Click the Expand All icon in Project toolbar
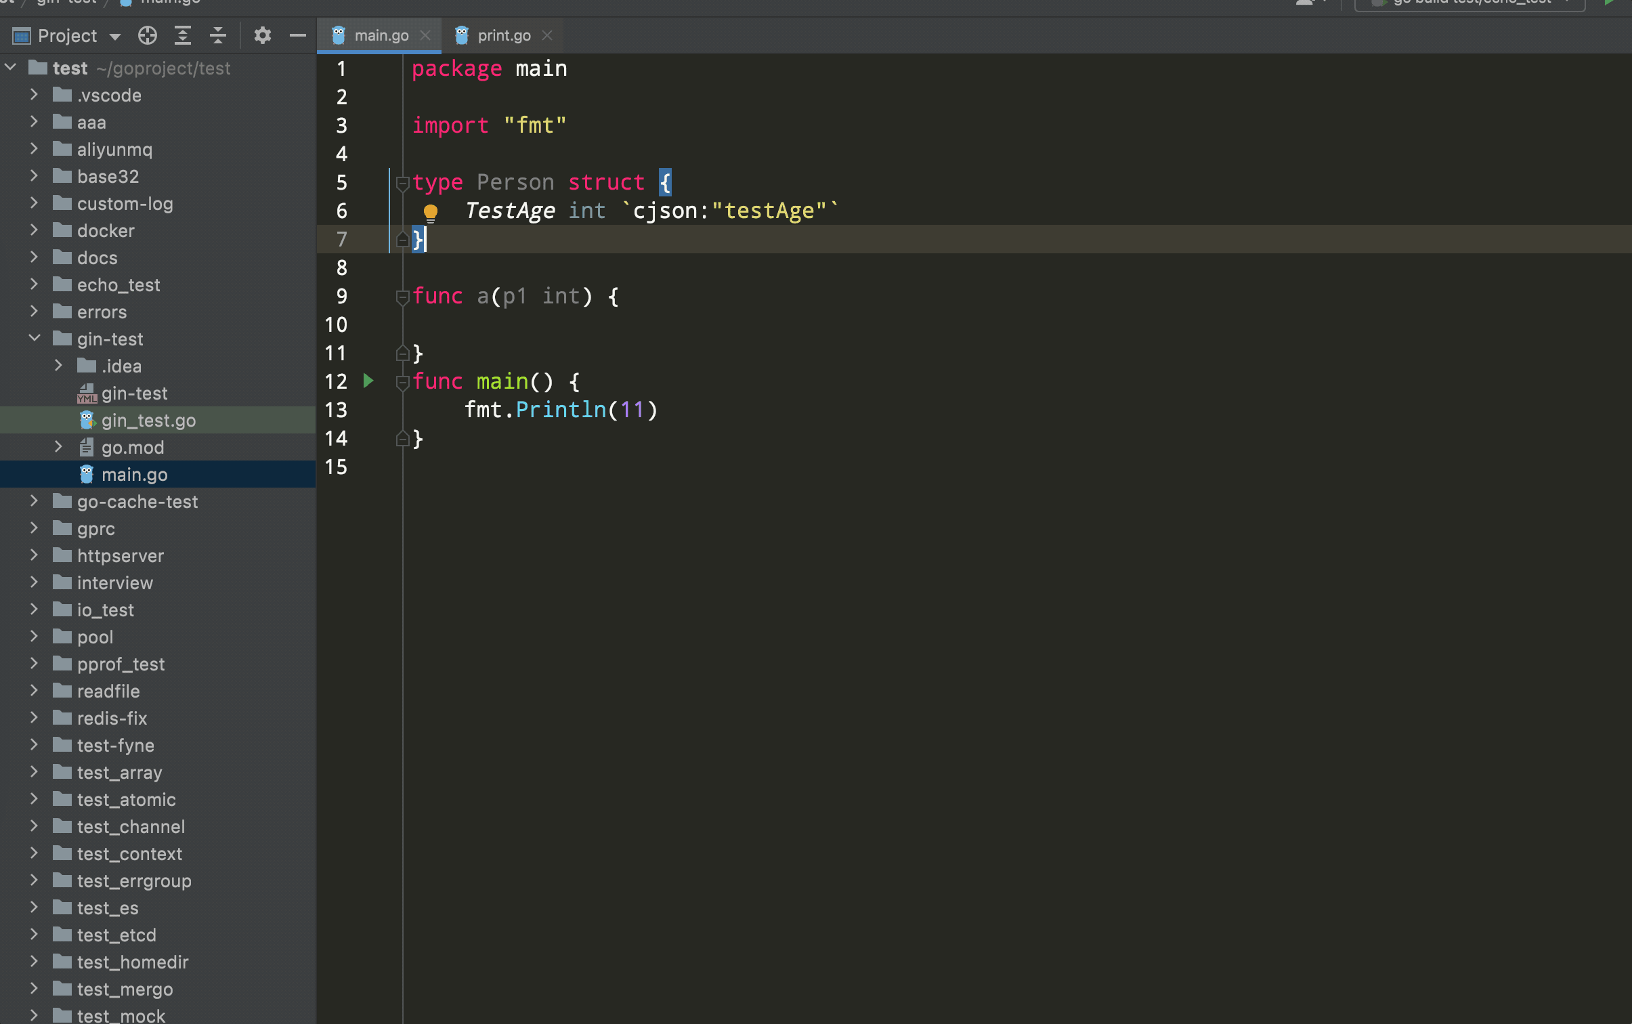The height and width of the screenshot is (1024, 1632). pos(182,35)
